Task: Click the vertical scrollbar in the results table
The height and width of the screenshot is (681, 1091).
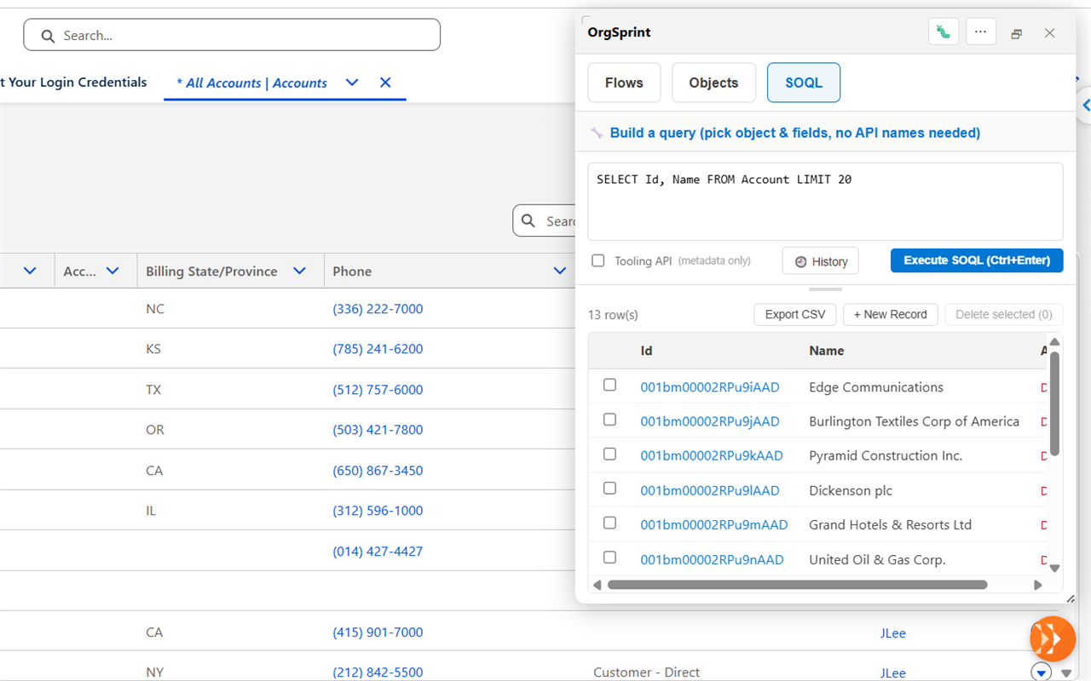Action: point(1054,404)
